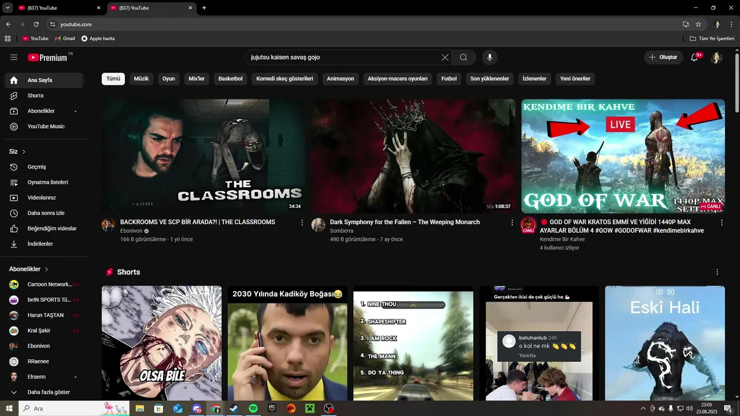Image resolution: width=740 pixels, height=416 pixels.
Task: Open the Chrome tab search dropdown
Action: click(8, 8)
